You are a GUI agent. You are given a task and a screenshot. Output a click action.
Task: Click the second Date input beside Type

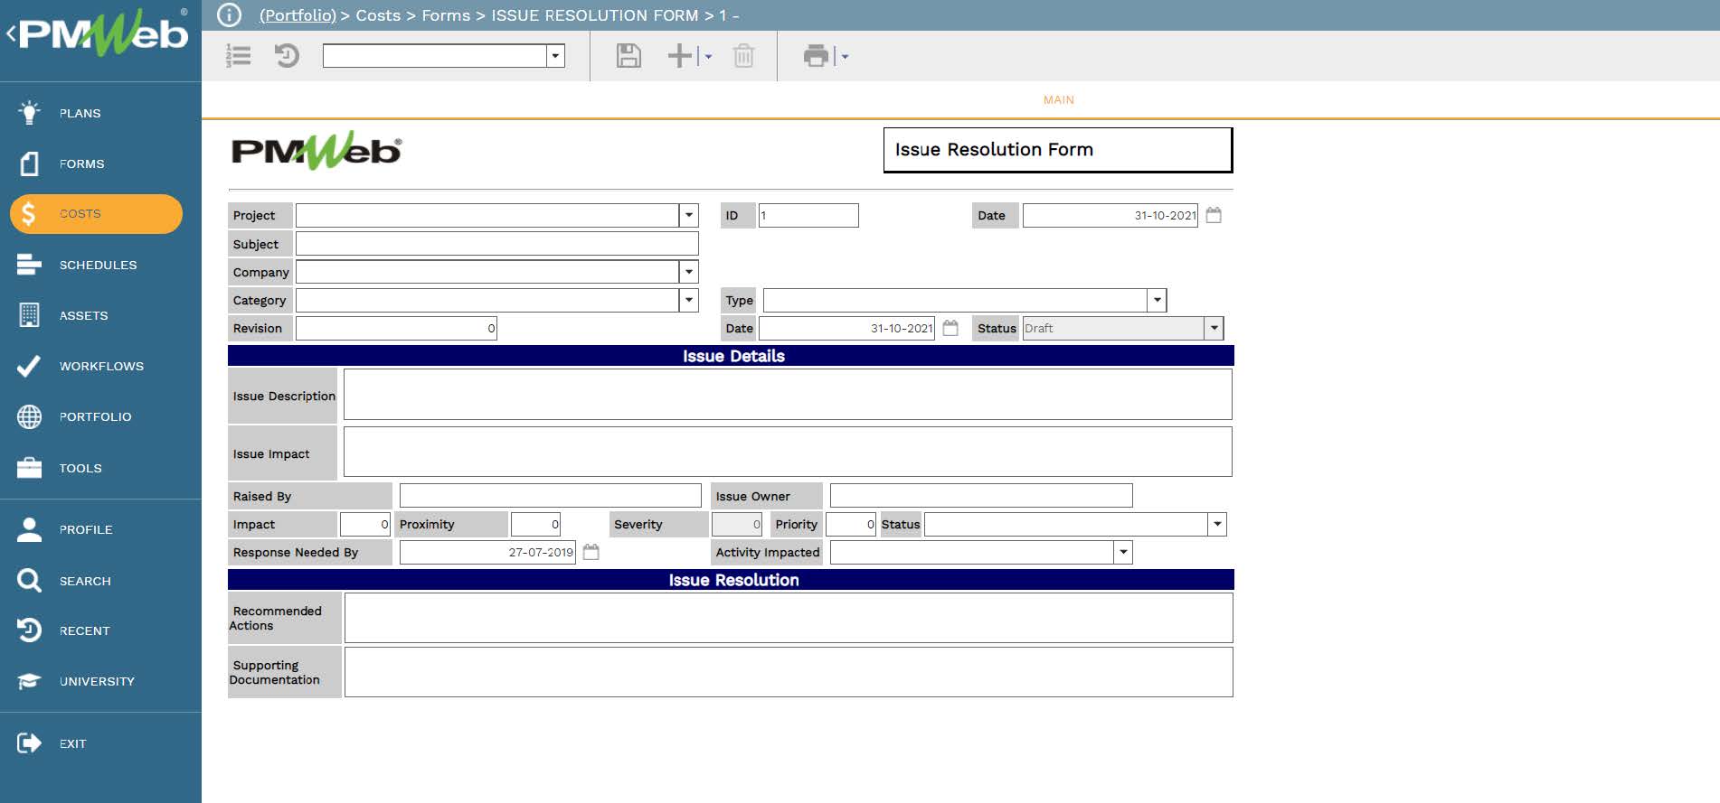pos(846,328)
